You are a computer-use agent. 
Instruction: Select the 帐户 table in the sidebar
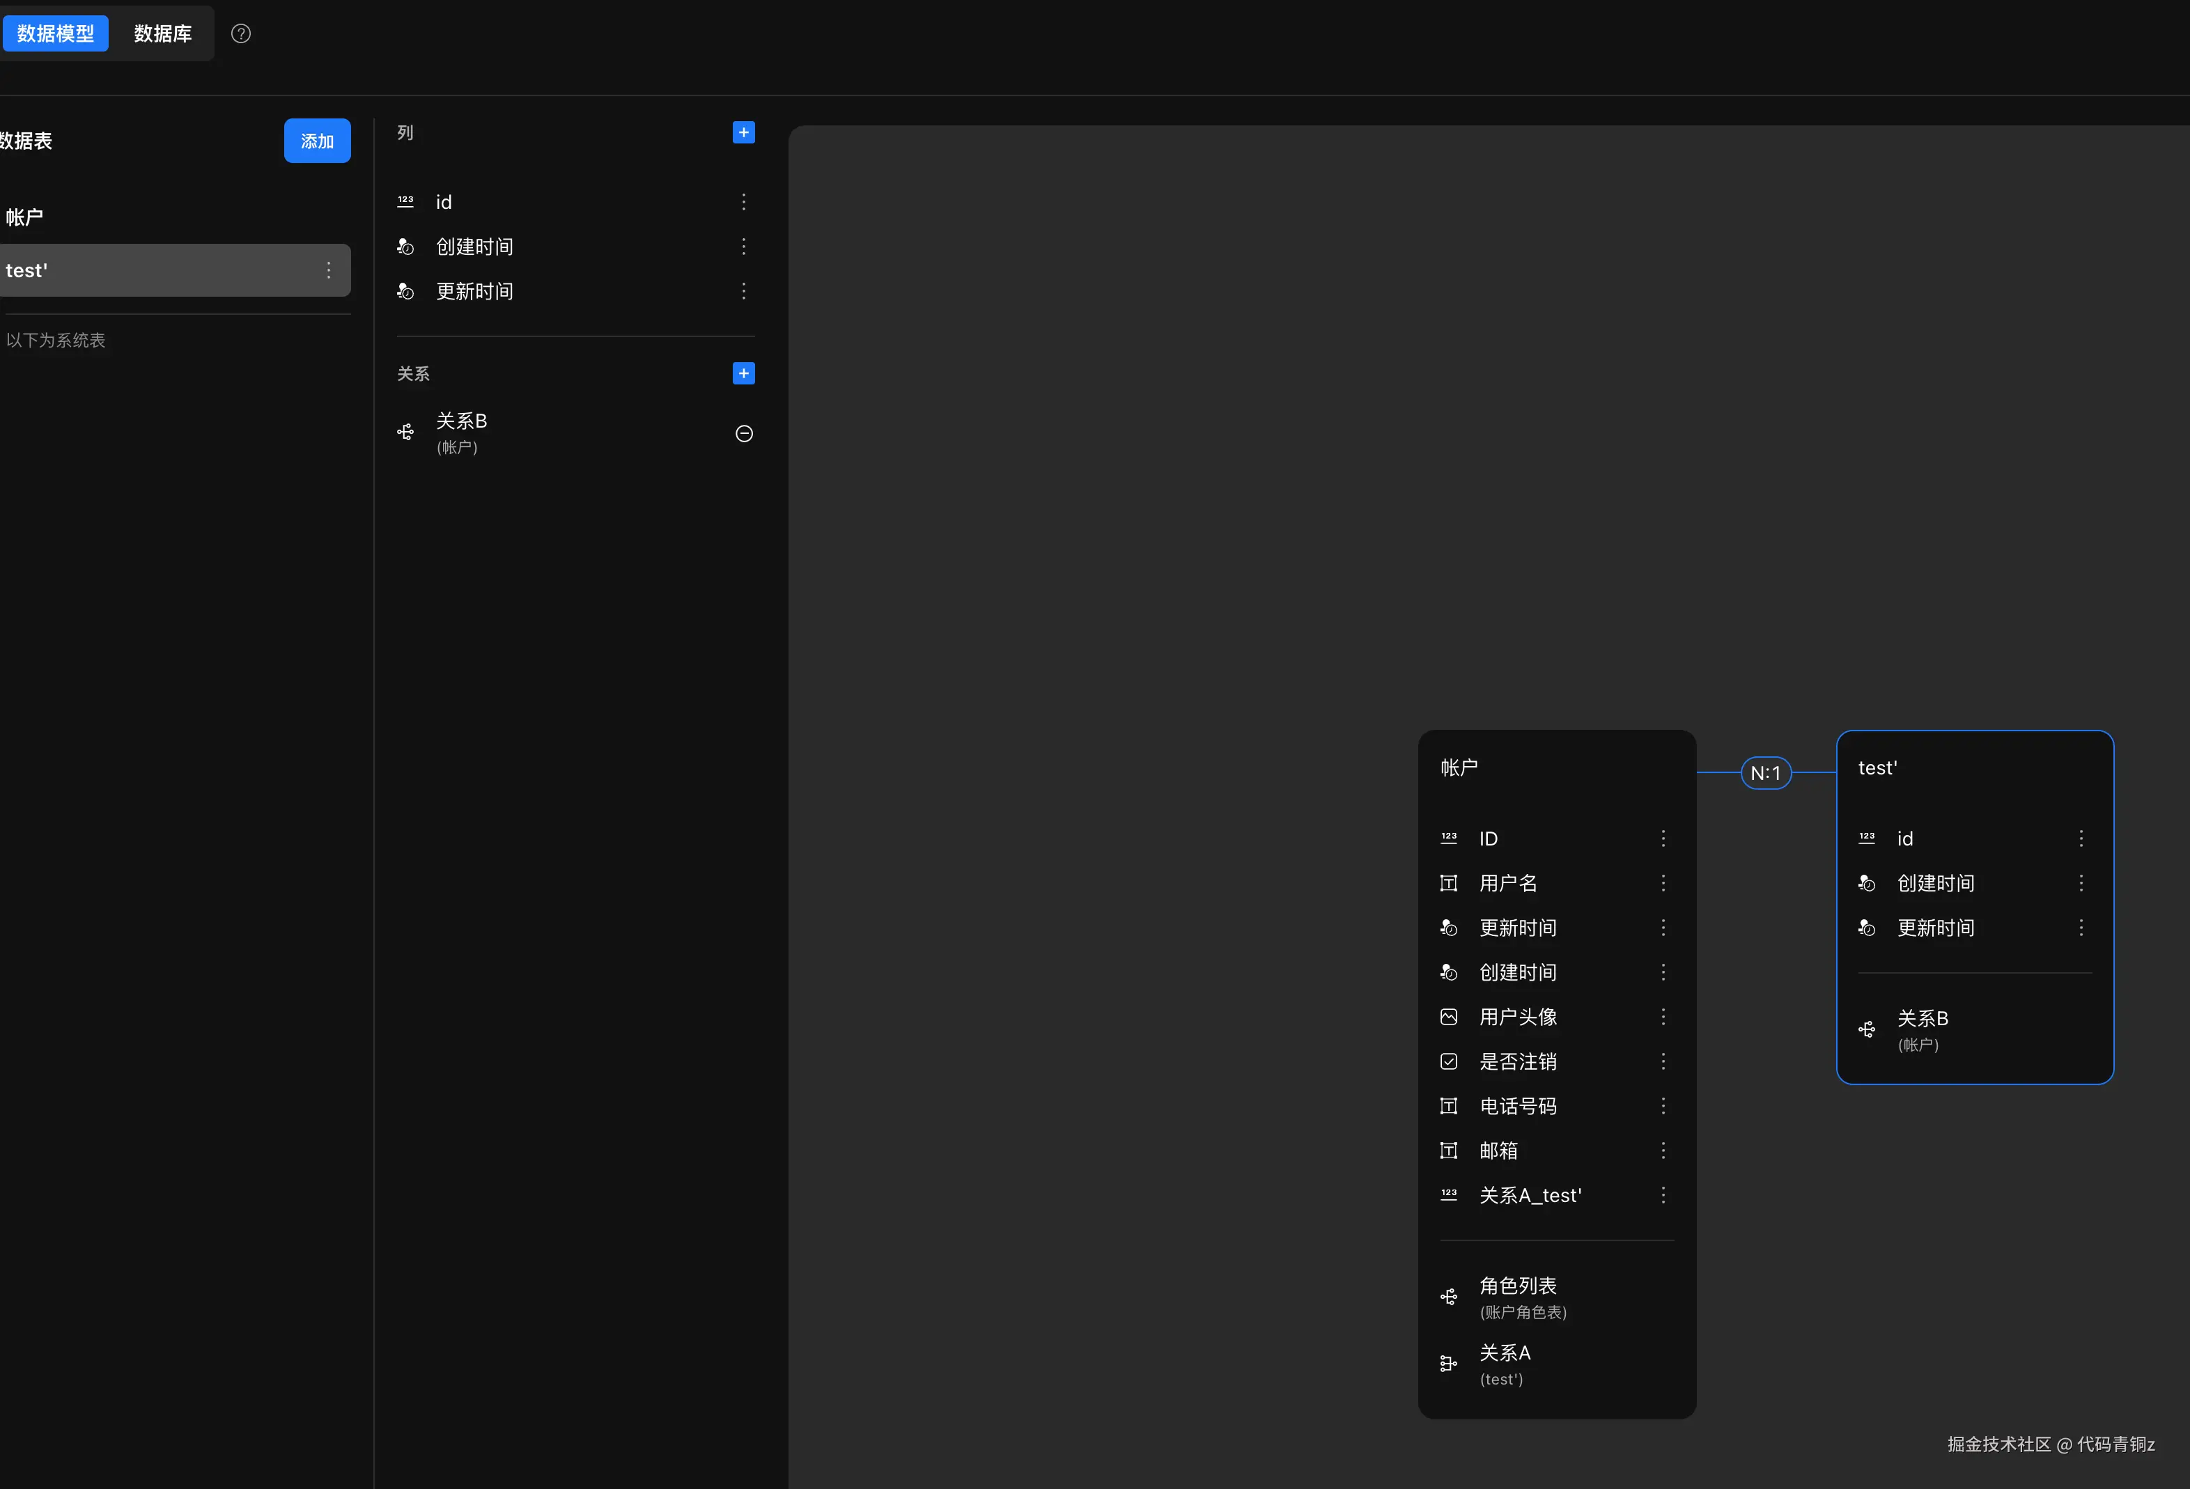(x=24, y=218)
